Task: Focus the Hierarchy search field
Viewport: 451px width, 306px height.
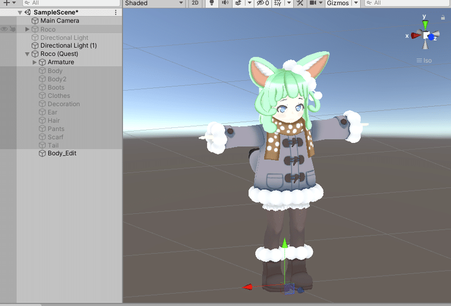Action: (71, 3)
